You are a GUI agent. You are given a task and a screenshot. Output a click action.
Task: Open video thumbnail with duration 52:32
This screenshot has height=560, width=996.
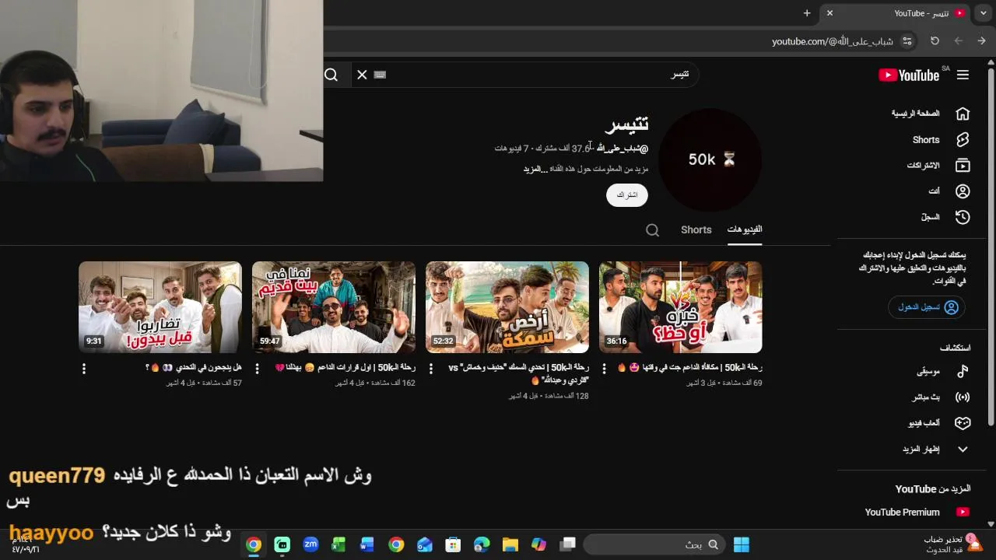pyautogui.click(x=507, y=307)
